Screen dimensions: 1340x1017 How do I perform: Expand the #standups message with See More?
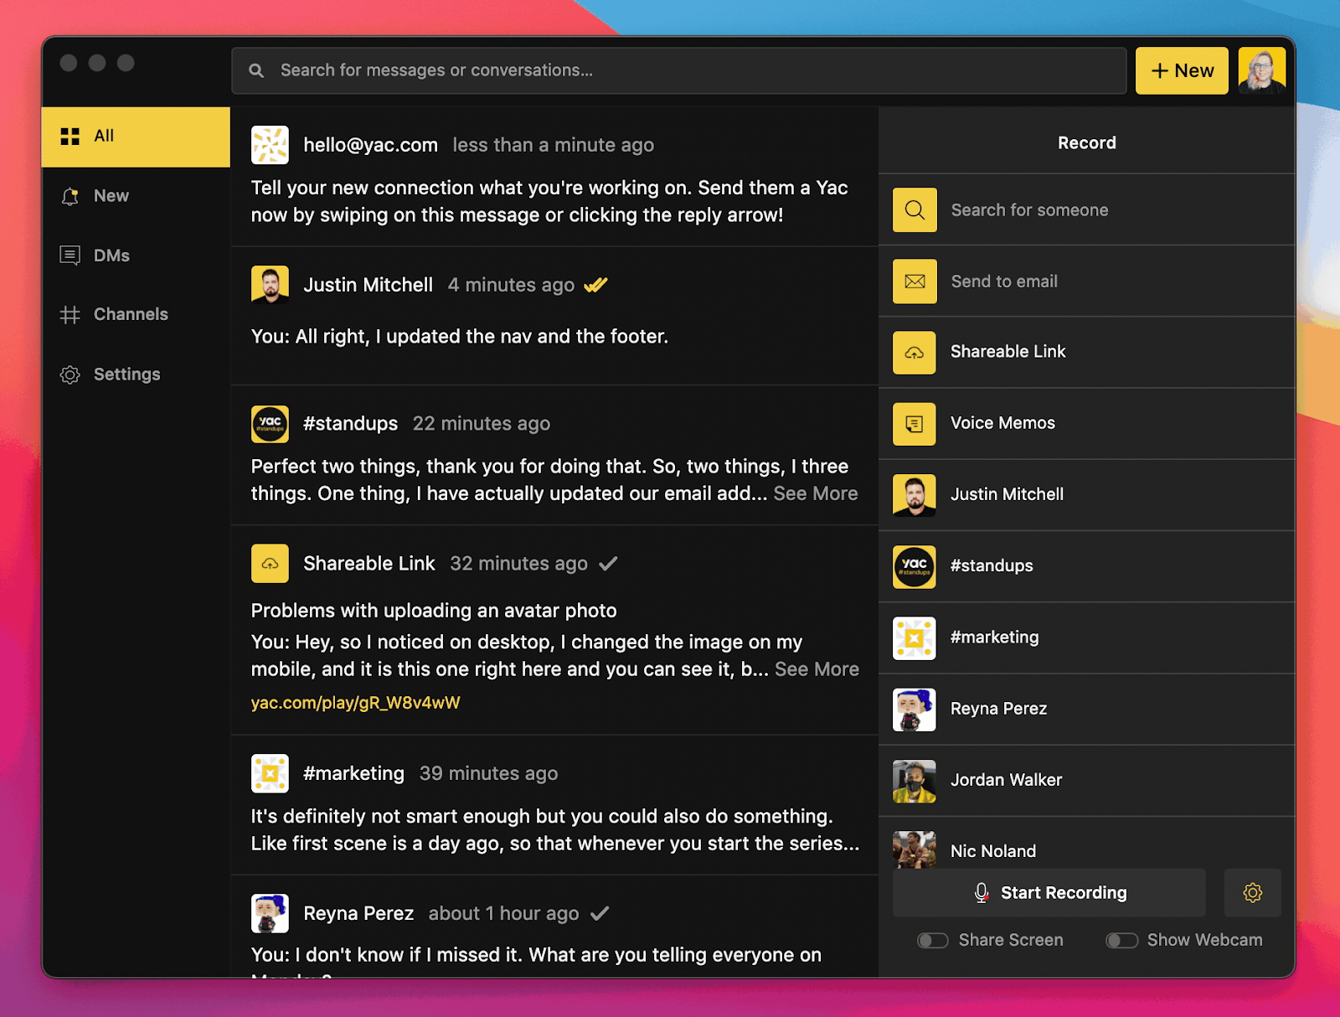pos(815,493)
